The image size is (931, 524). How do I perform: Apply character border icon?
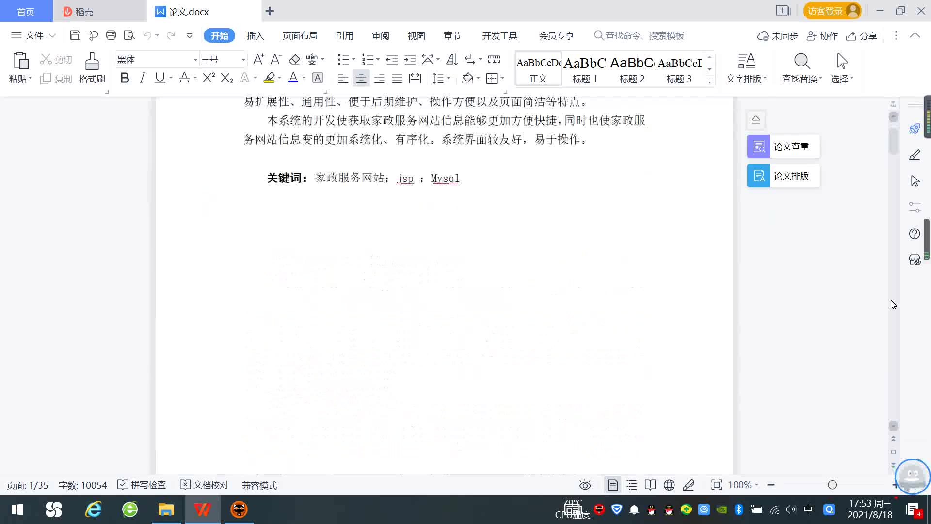(318, 78)
